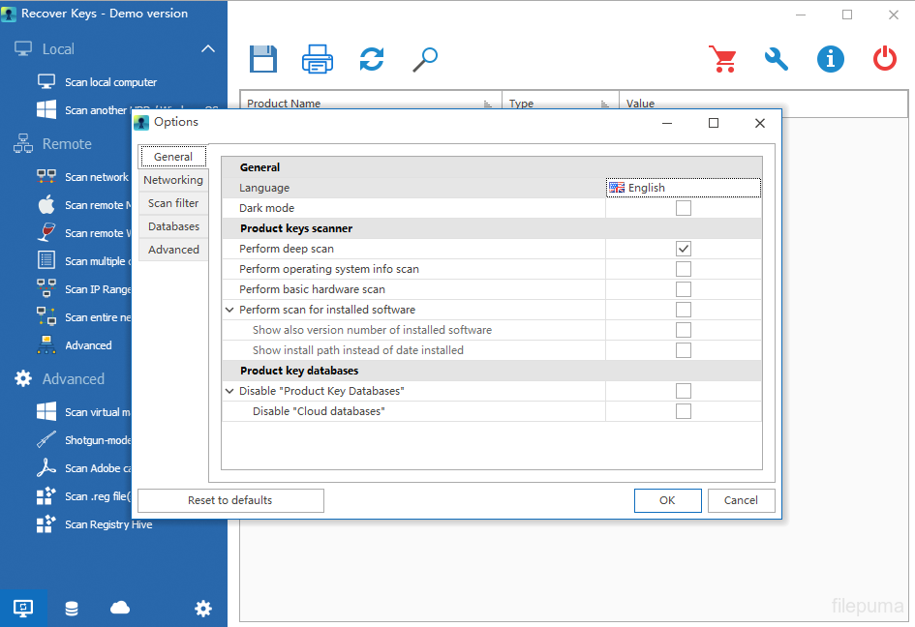Viewport: 915px width, 627px height.
Task: Click the red shopping cart icon
Action: [x=722, y=59]
